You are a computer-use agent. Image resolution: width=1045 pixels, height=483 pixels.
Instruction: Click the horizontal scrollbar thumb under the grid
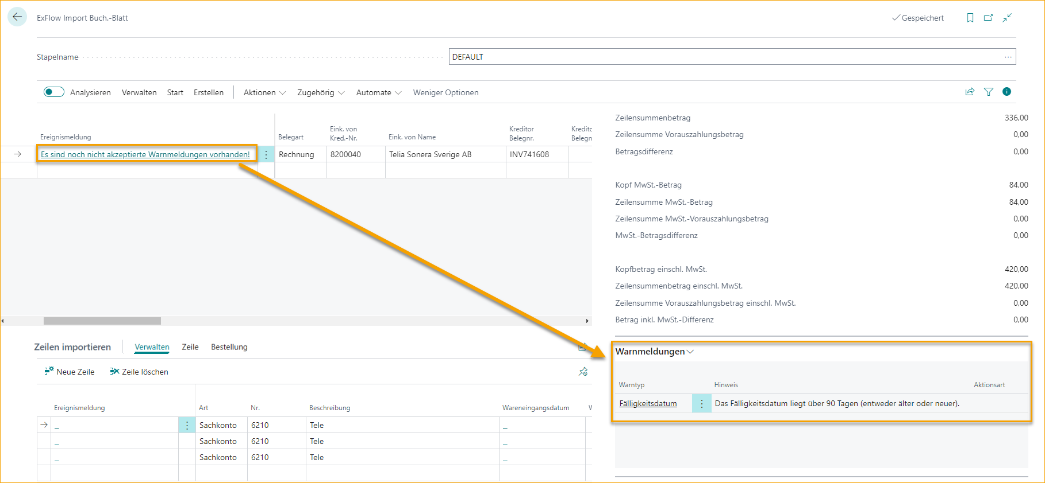click(102, 321)
